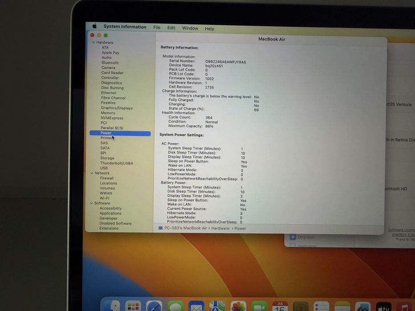Select Memory in the Hardware list
This screenshot has height=311, width=415.
[x=108, y=113]
